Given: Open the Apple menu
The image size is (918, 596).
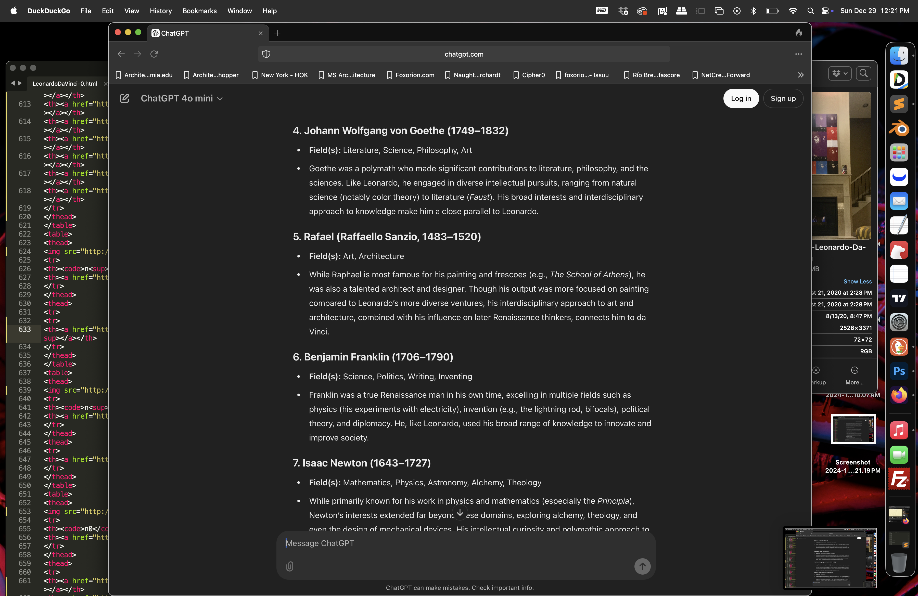Looking at the screenshot, I should click(14, 11).
